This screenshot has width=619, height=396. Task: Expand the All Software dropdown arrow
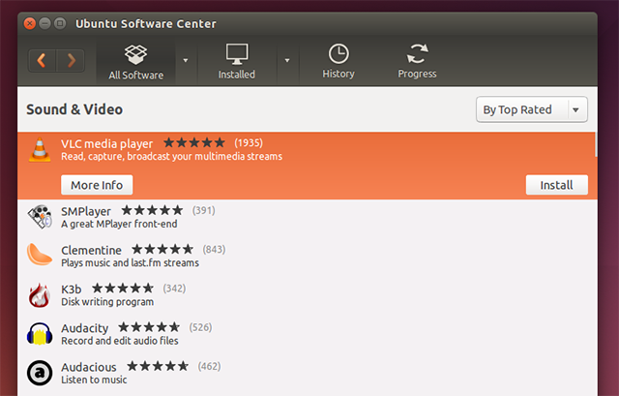tap(186, 60)
